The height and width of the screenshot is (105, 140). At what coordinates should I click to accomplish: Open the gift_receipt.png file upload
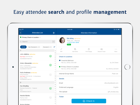pyautogui.click(x=113, y=92)
